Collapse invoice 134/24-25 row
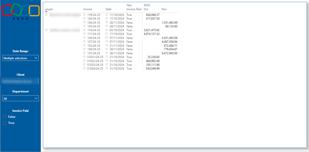This screenshot has width=309, height=152. pos(84,22)
